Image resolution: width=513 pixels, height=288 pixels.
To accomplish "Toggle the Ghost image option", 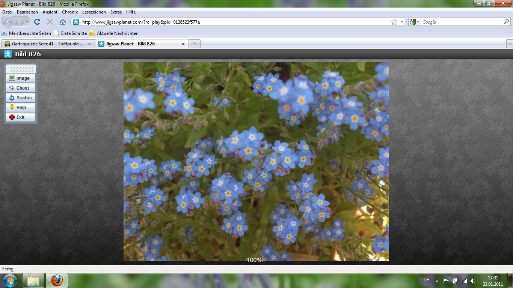I will [x=21, y=88].
